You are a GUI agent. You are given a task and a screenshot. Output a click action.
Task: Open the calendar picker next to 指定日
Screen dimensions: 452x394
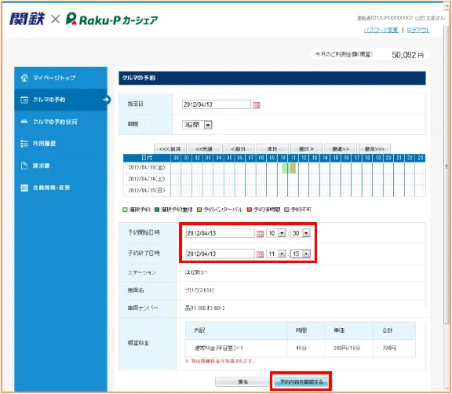click(x=257, y=105)
